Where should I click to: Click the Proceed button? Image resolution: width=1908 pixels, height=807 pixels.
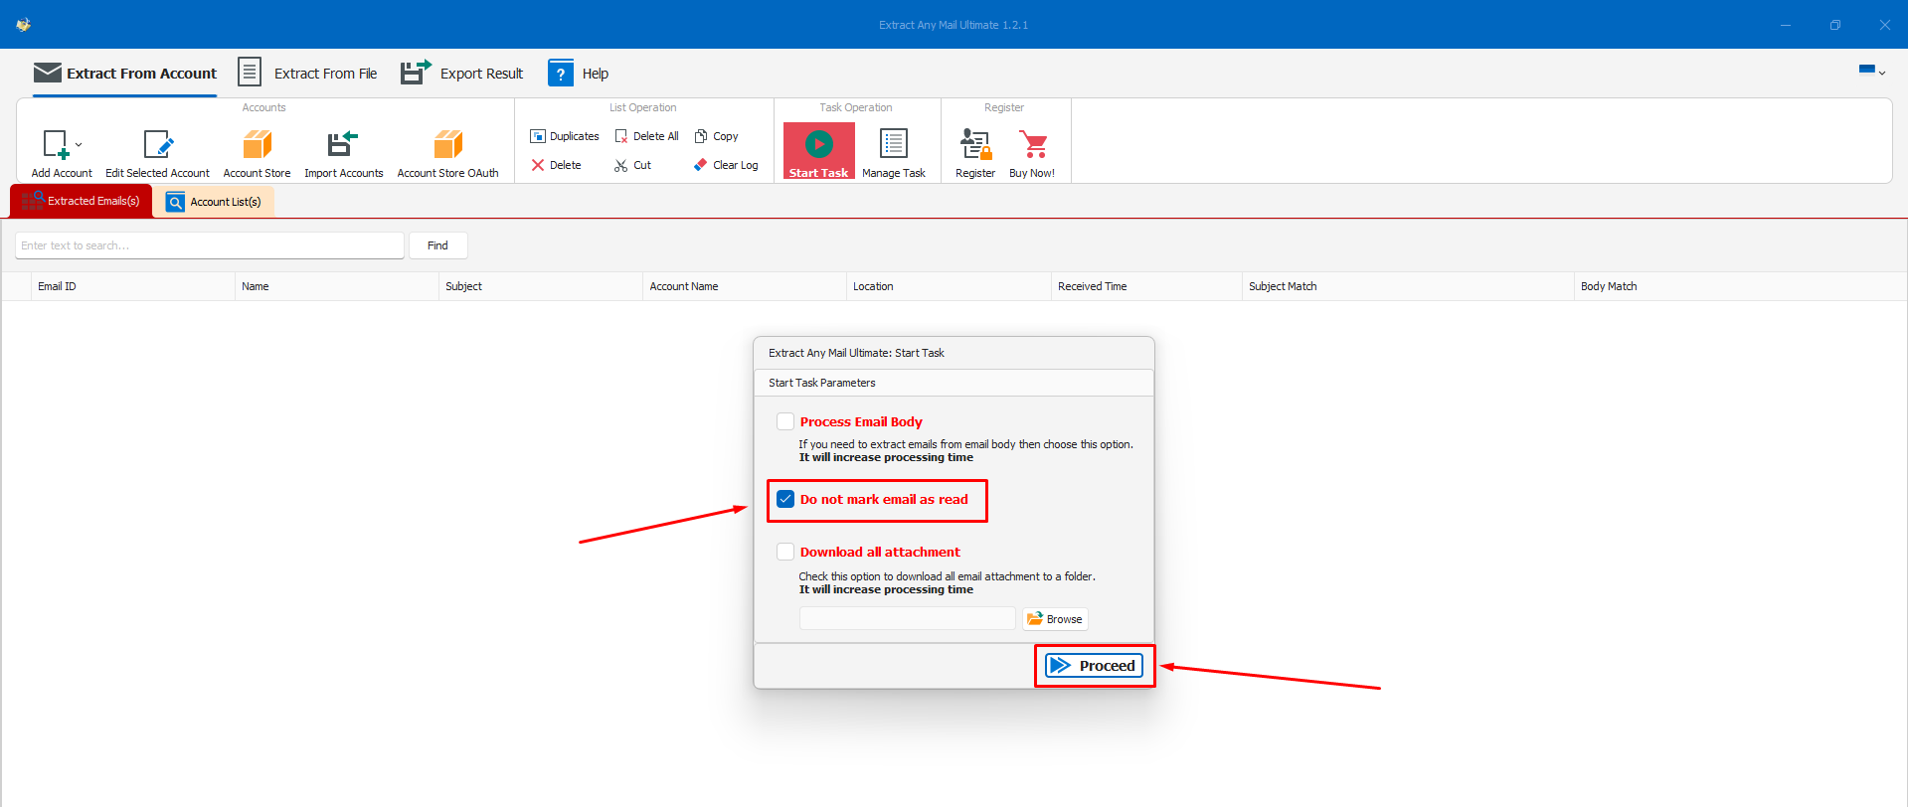pyautogui.click(x=1094, y=666)
